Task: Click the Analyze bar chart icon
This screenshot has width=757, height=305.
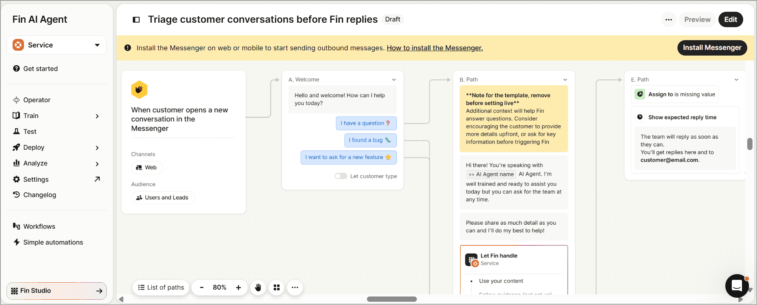Action: 16,163
